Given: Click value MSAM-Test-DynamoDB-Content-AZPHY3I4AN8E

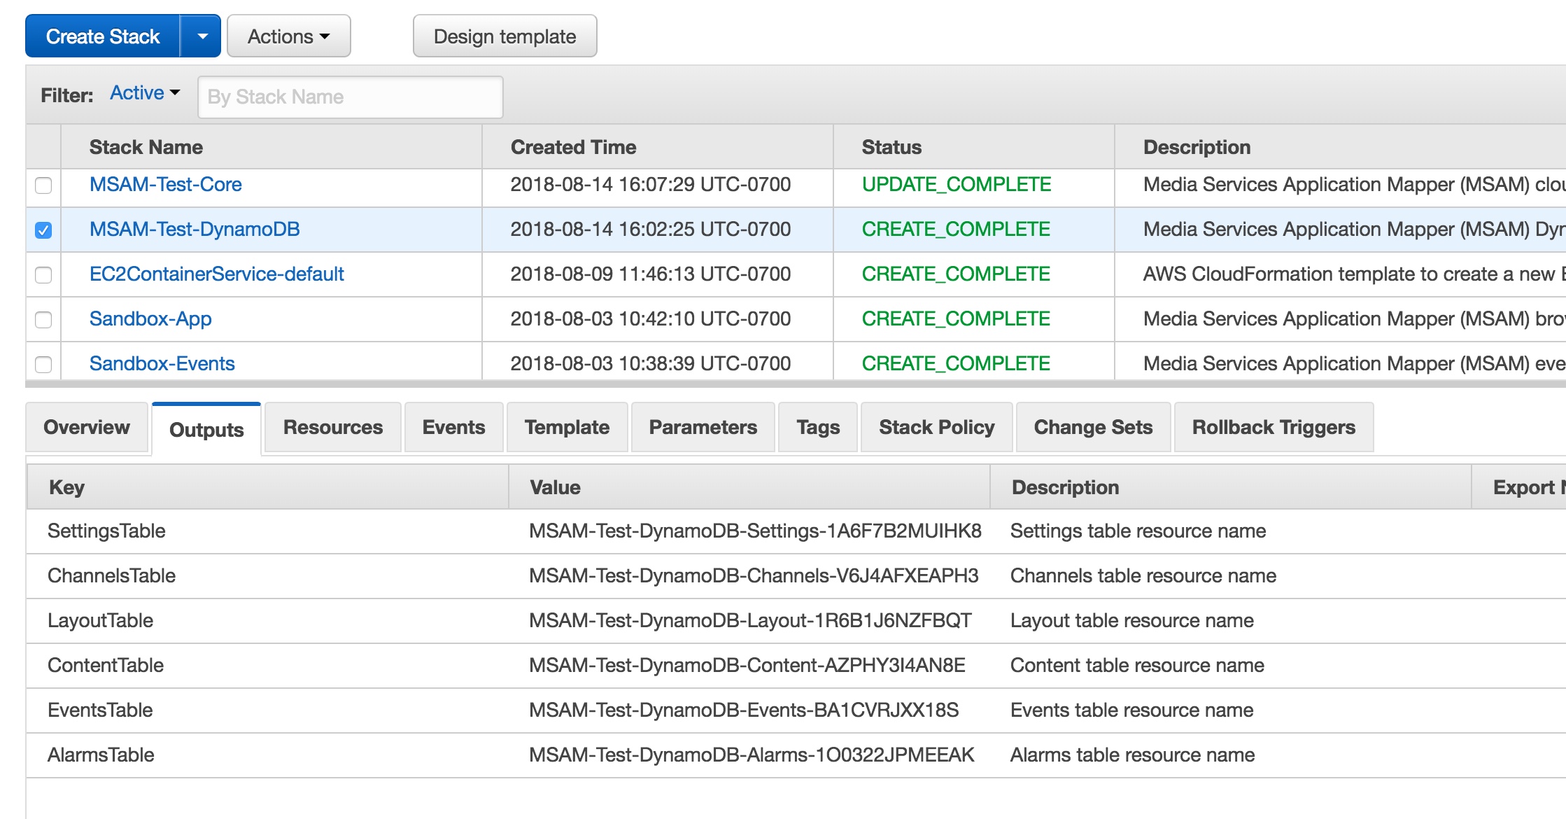Looking at the screenshot, I should point(747,665).
